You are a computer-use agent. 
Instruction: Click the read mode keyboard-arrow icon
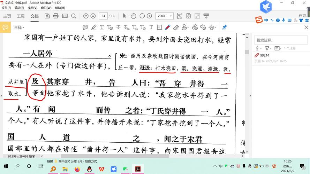click(206, 16)
